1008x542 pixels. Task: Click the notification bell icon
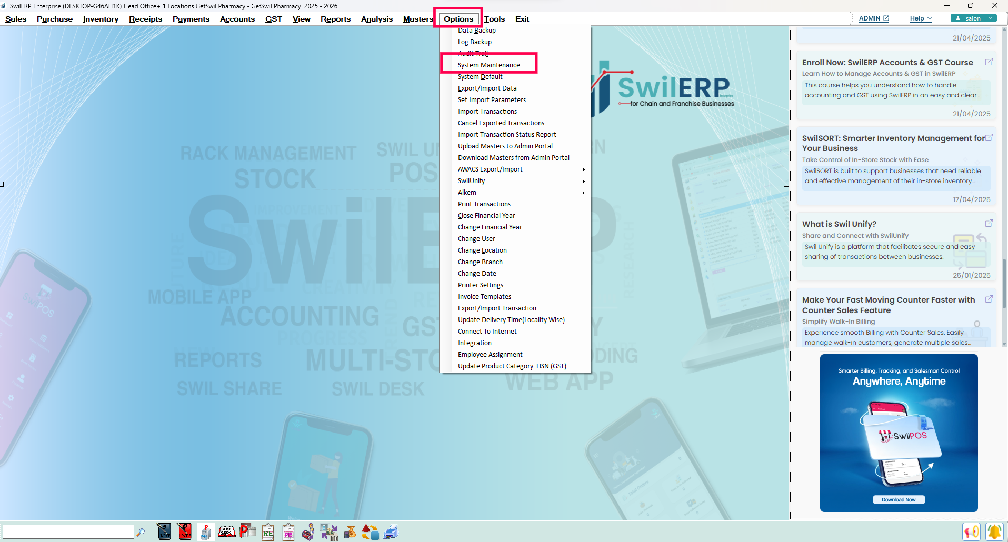coord(994,531)
